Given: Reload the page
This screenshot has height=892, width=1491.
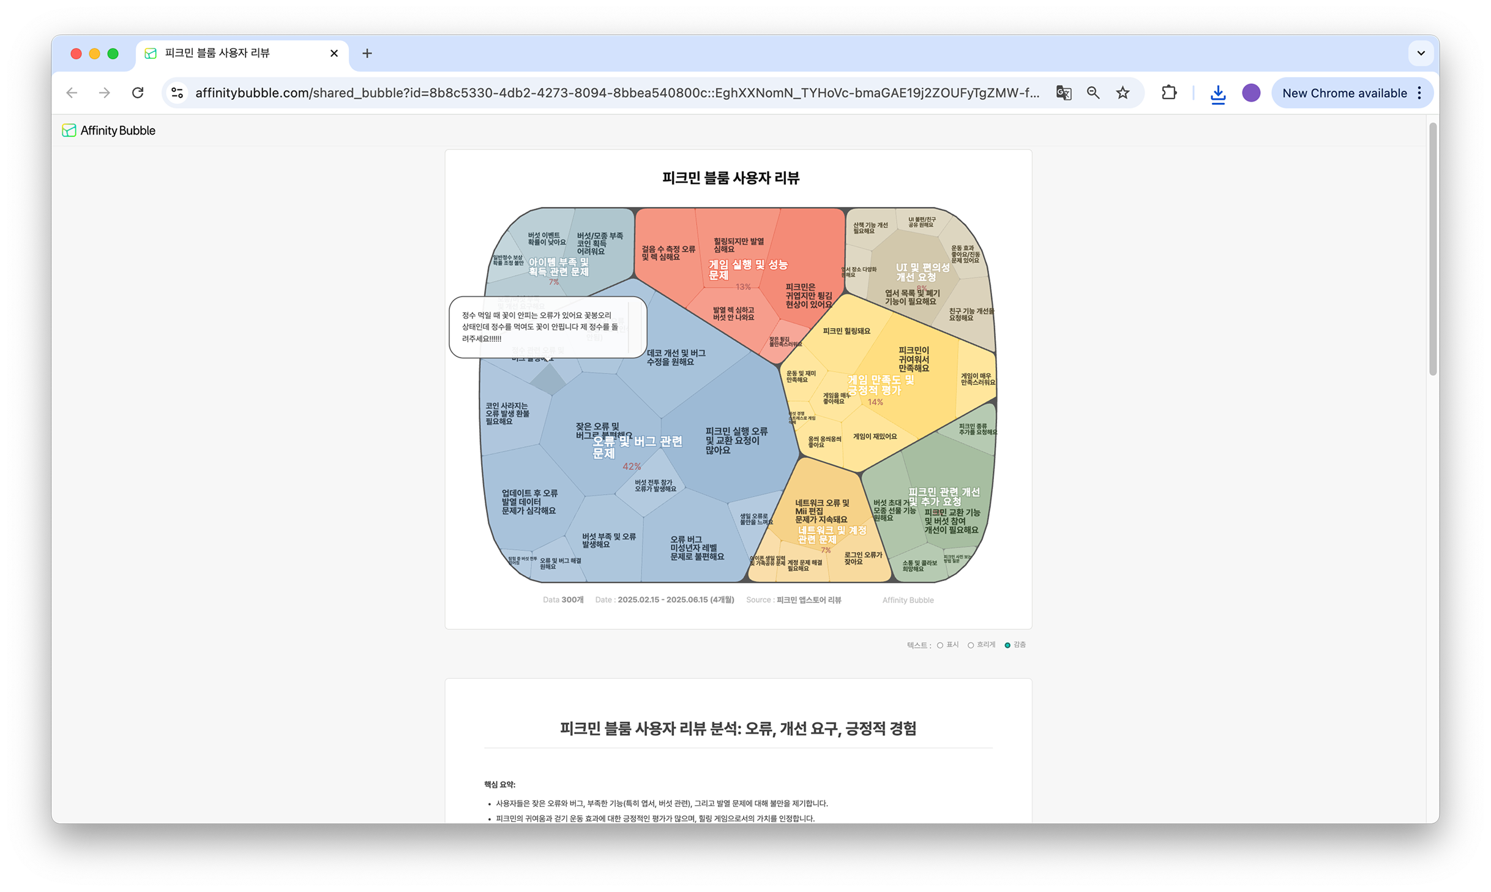Looking at the screenshot, I should point(138,93).
